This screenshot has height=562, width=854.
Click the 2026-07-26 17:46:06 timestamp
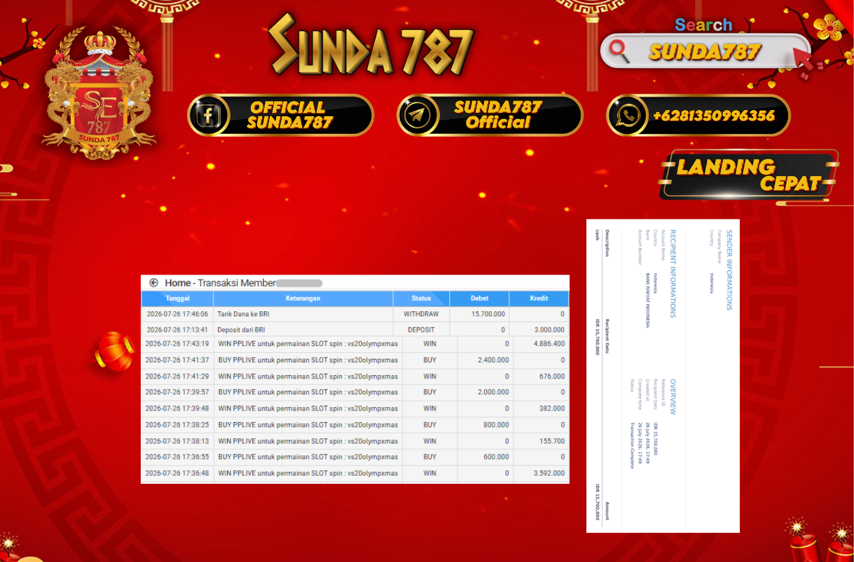tap(177, 314)
